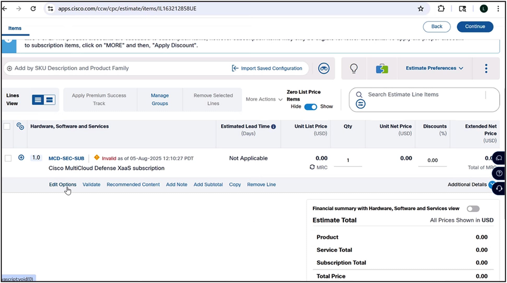Click the headset support side icon
This screenshot has height=283, width=507.
click(x=499, y=188)
